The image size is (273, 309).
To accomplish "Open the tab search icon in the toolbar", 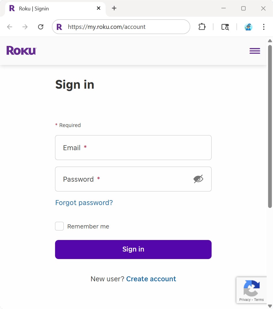I will (x=225, y=27).
